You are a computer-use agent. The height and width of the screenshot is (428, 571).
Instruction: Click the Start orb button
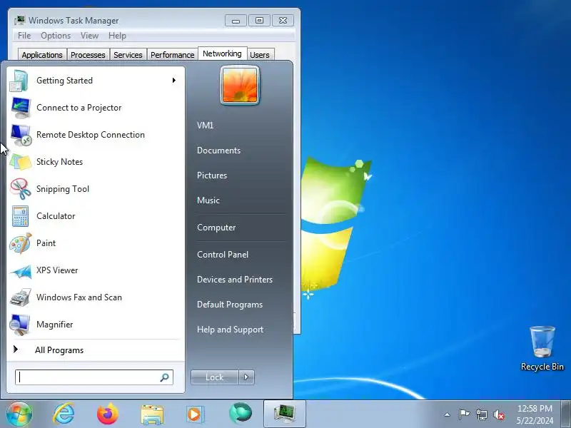click(x=19, y=414)
